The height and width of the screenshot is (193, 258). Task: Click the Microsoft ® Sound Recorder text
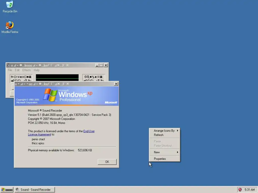[x=45, y=111]
